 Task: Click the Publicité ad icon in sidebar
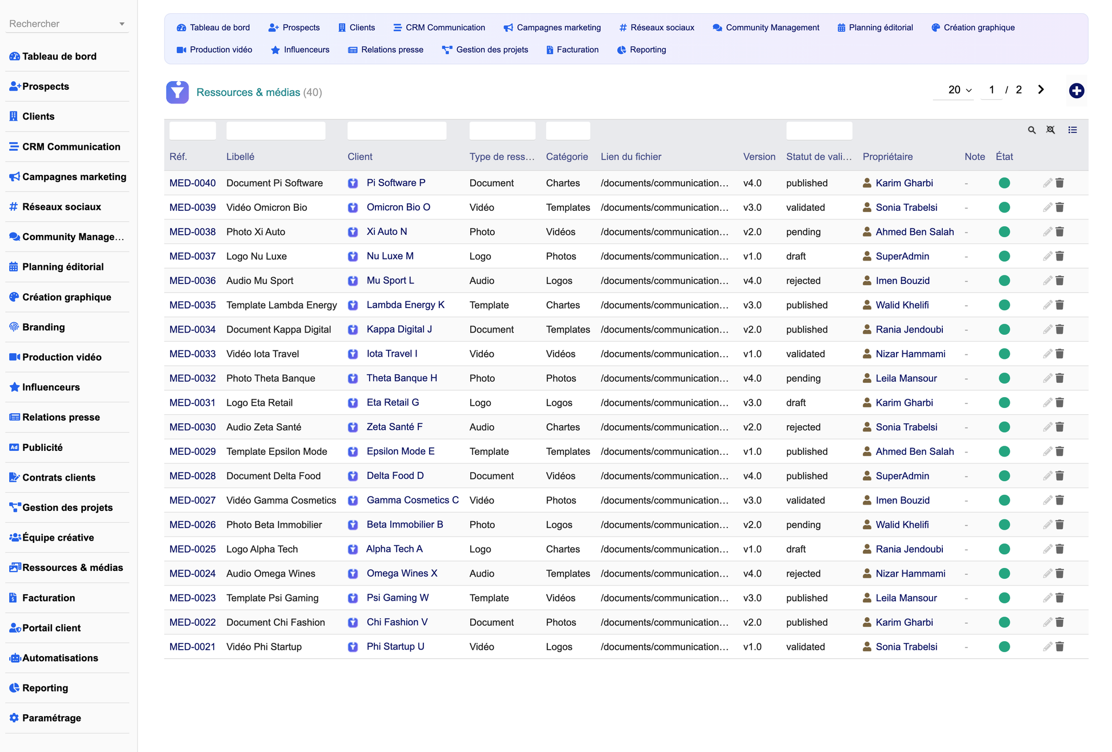14,447
